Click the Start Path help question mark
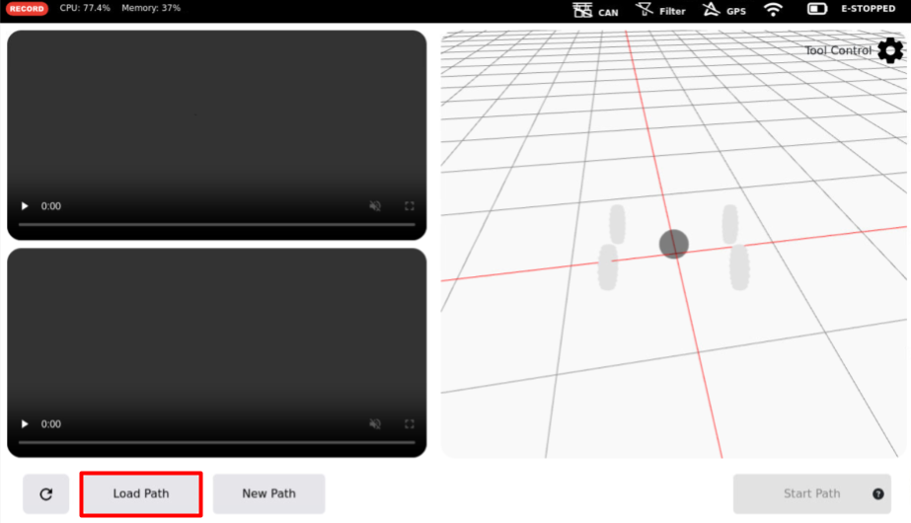911x523 pixels. click(877, 494)
